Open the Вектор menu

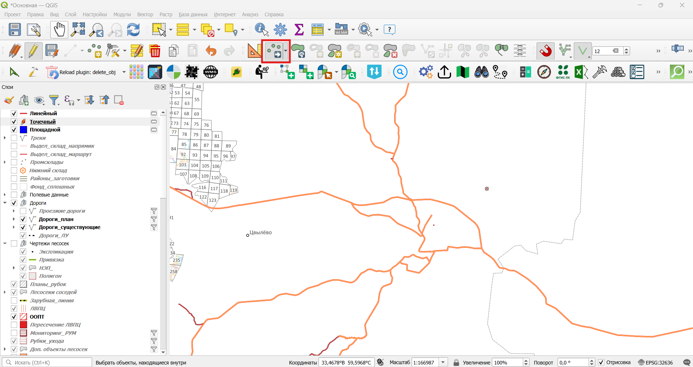[x=145, y=14]
